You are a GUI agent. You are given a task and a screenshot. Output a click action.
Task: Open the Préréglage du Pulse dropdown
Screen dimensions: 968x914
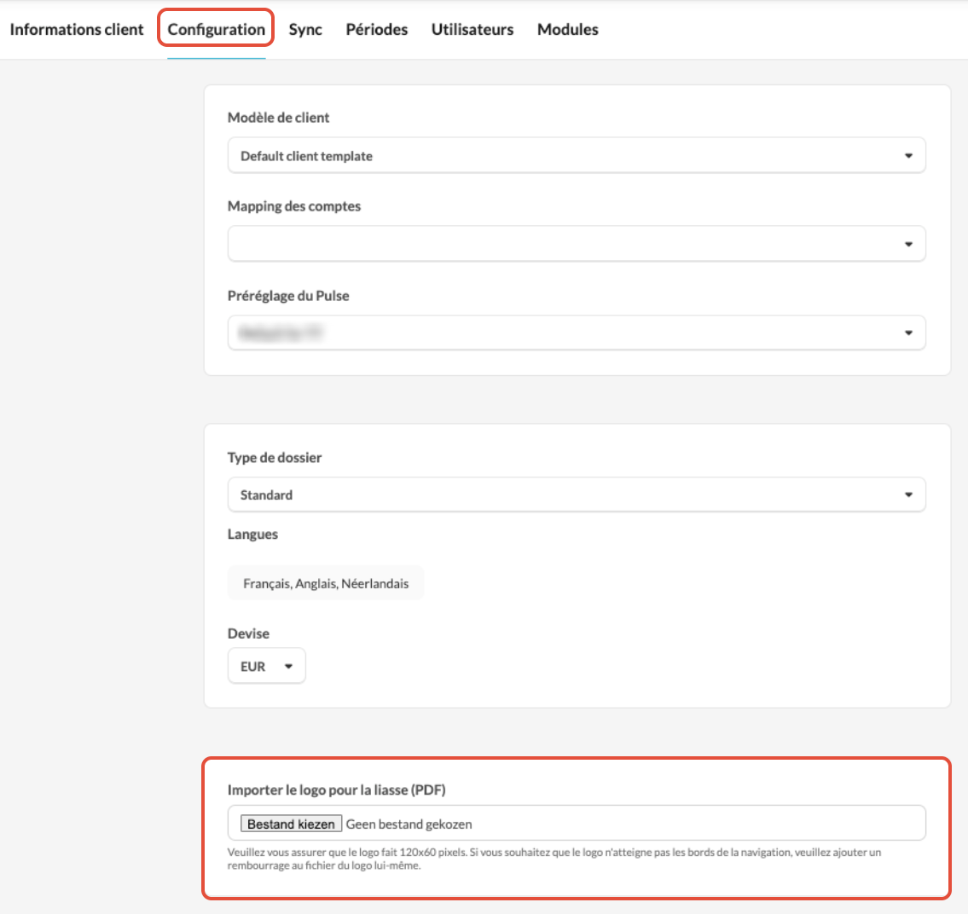577,333
